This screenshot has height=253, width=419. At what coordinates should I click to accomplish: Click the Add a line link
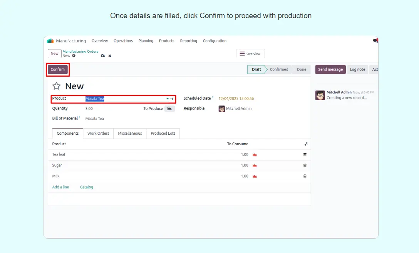(60, 187)
